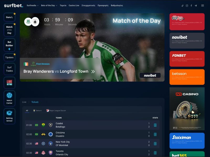
Task: Select the Serie A league filter tab
Action: coord(37,110)
